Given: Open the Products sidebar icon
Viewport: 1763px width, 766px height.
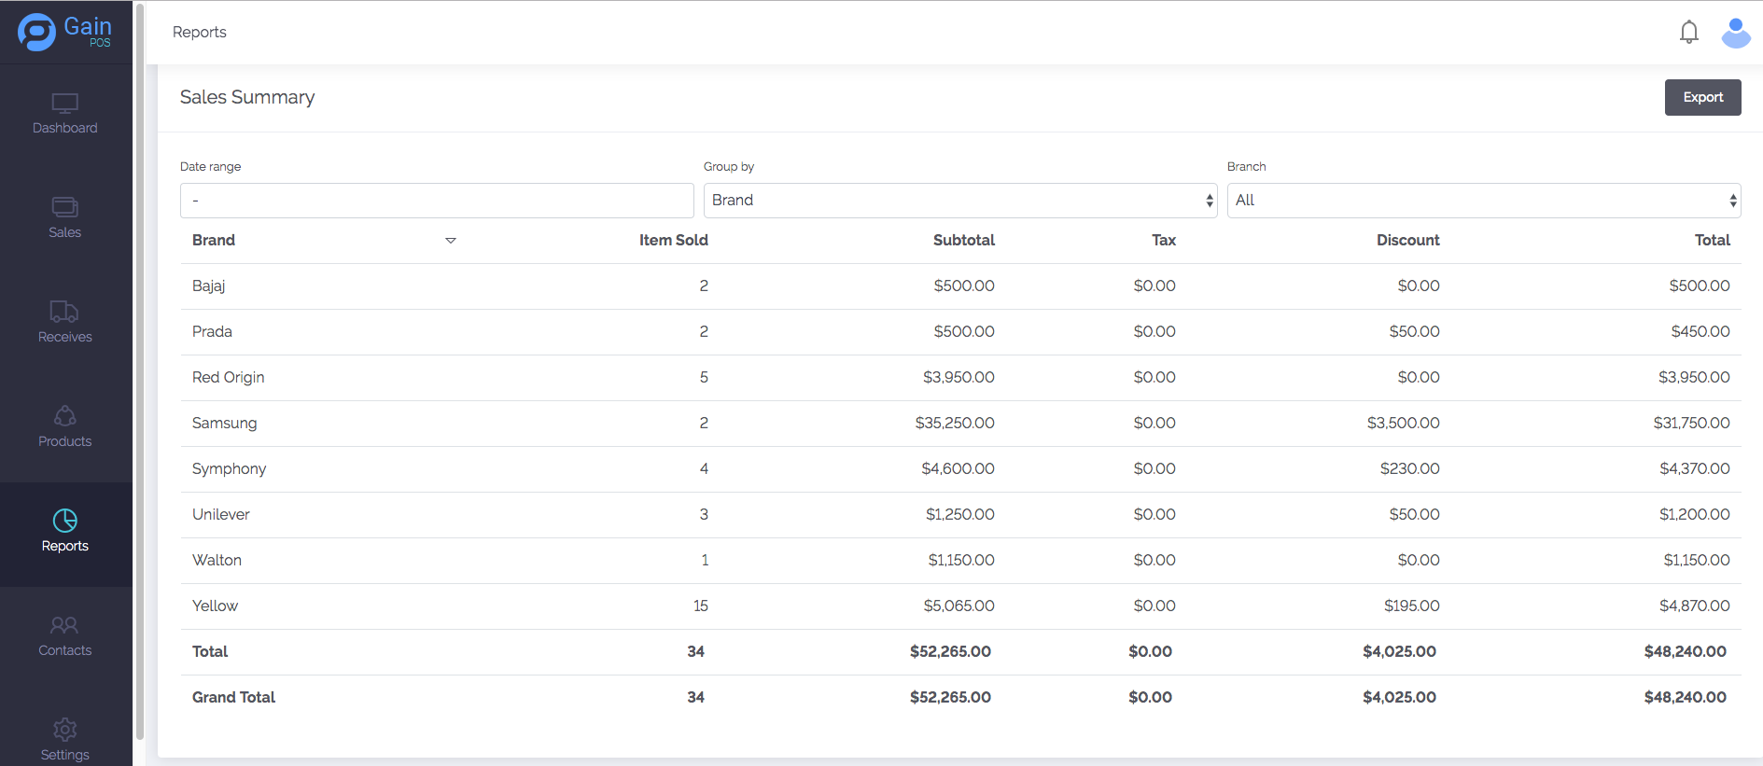Looking at the screenshot, I should click(x=64, y=416).
